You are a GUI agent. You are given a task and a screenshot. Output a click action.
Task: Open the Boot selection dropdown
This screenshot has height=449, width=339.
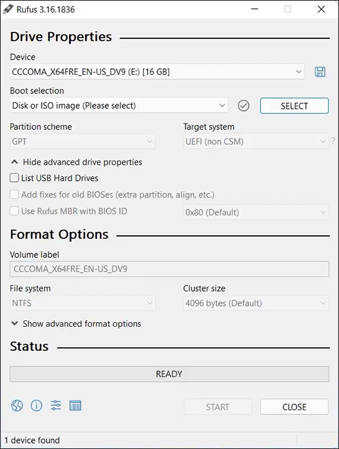(119, 105)
